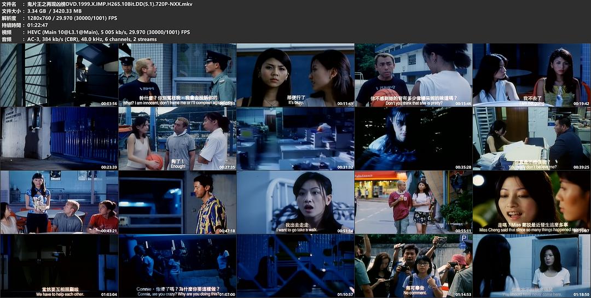The width and height of the screenshot is (591, 298).
Task: Open the photographers thumbnail subtitled 'No comment.'
Action: pyautogui.click(x=414, y=266)
